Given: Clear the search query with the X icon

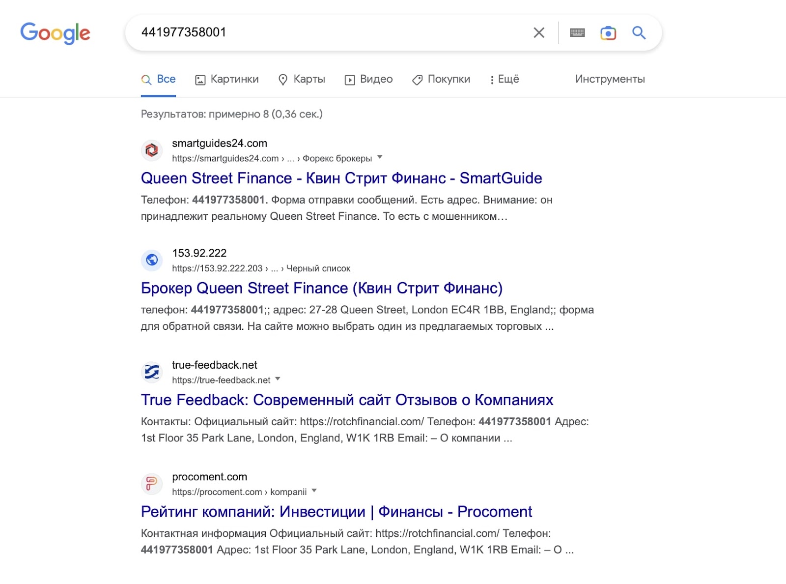Looking at the screenshot, I should [539, 32].
